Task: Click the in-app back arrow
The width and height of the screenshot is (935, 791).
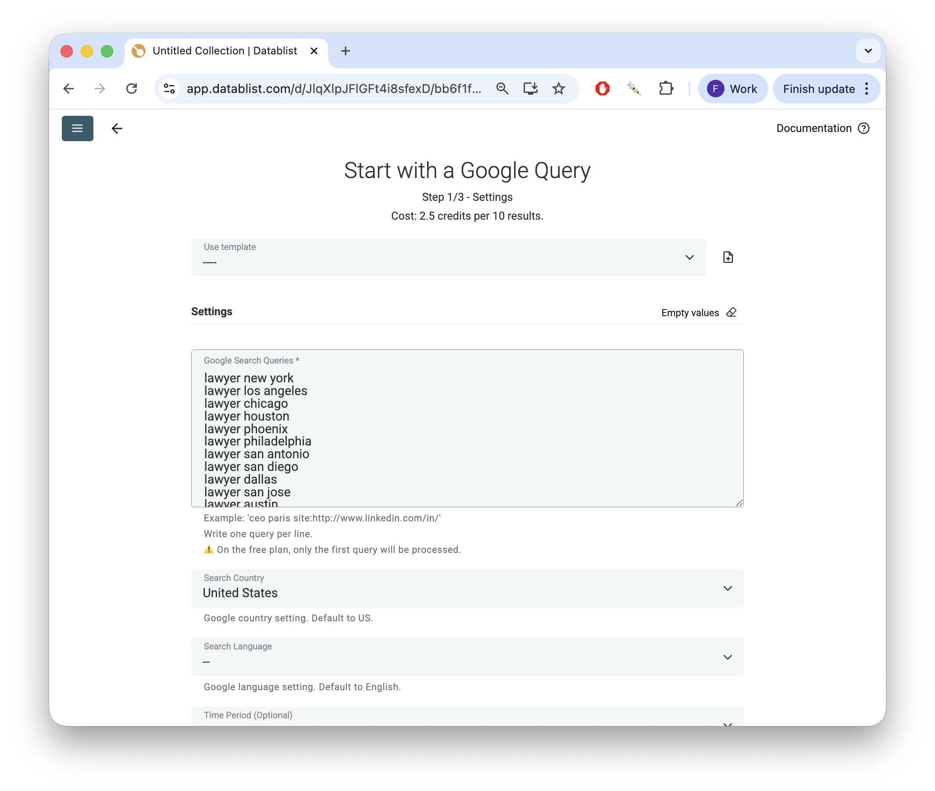Action: (117, 129)
